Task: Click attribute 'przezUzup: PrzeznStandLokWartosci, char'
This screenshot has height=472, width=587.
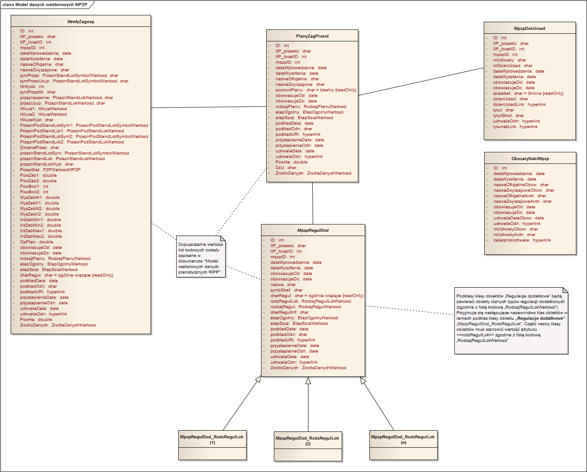Action: [62, 103]
